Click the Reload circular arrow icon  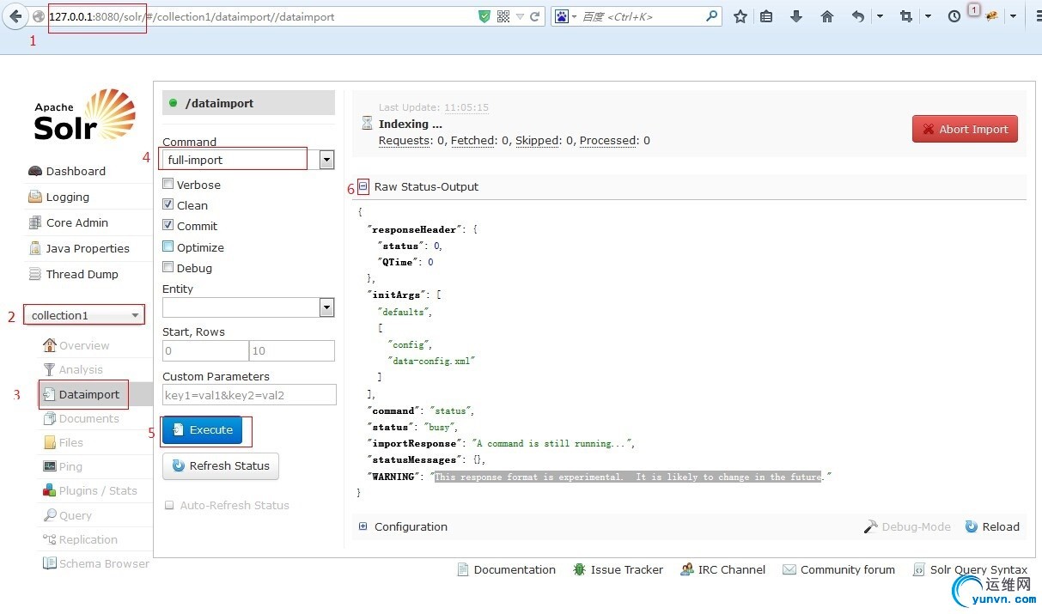tap(972, 526)
